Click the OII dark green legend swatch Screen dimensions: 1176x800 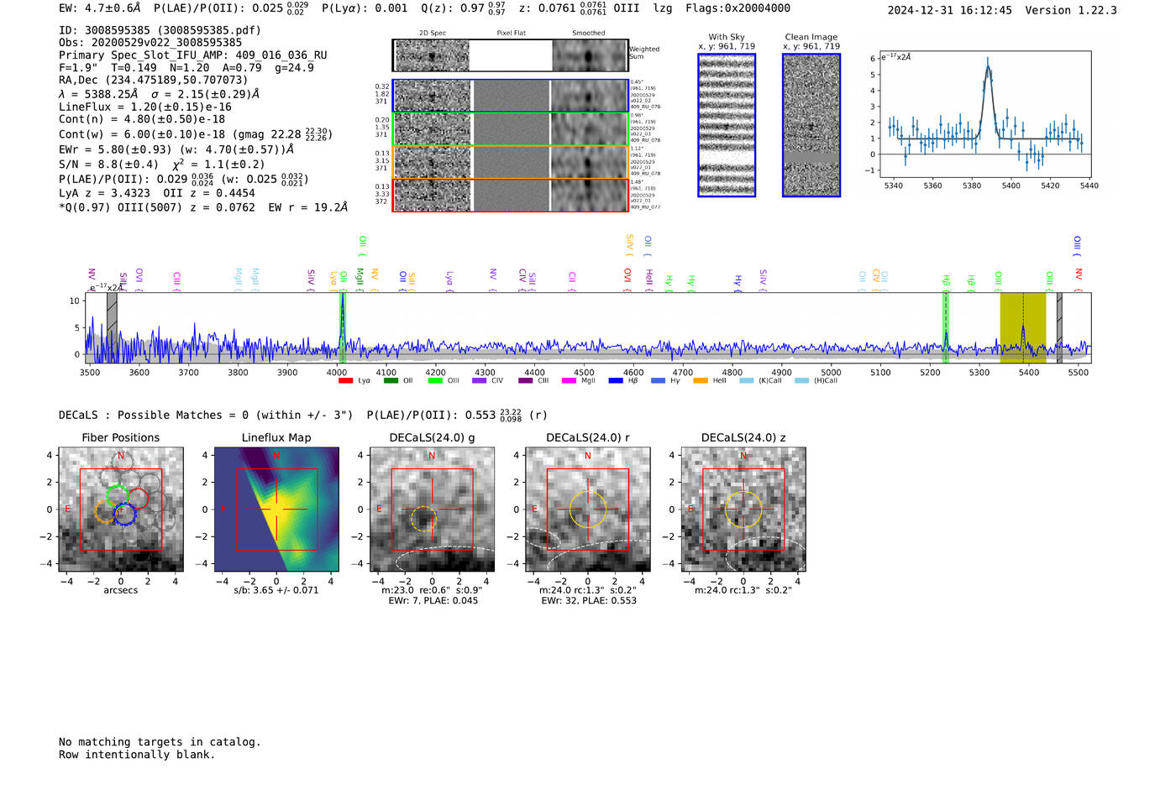391,381
